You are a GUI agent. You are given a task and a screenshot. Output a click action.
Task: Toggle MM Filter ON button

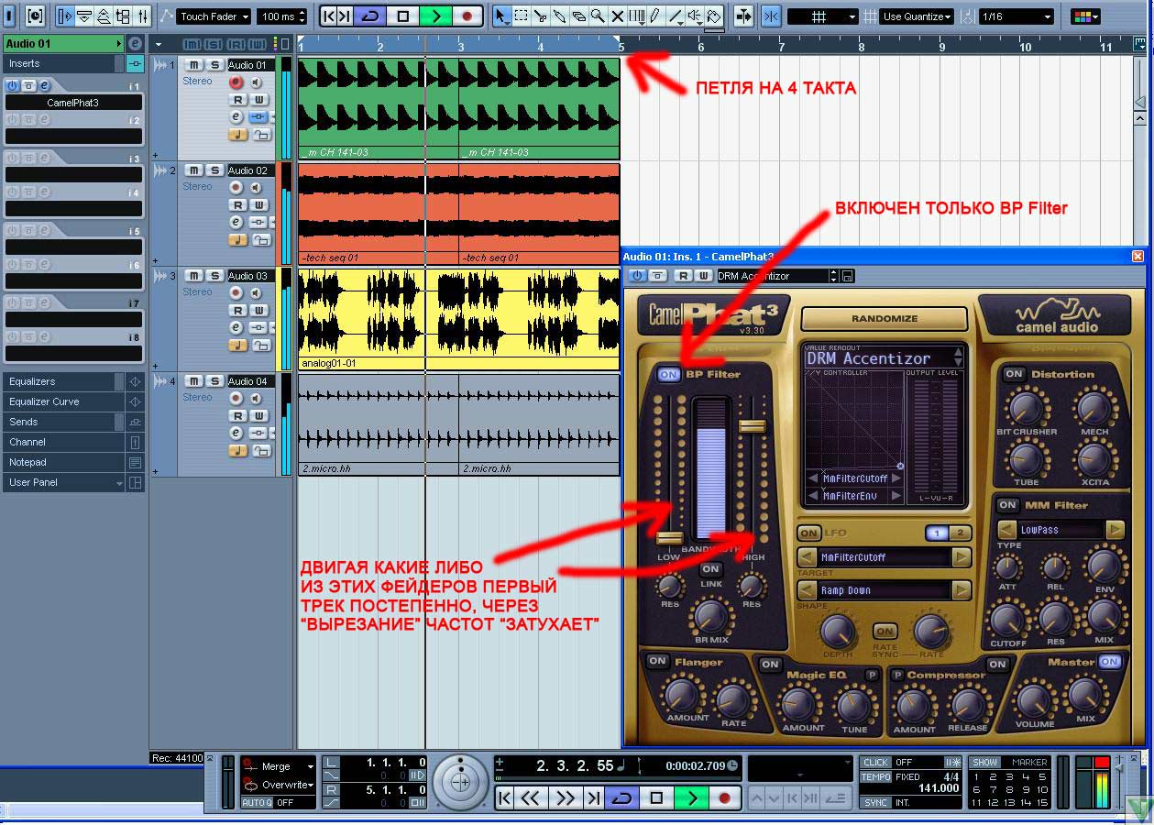click(x=1008, y=505)
